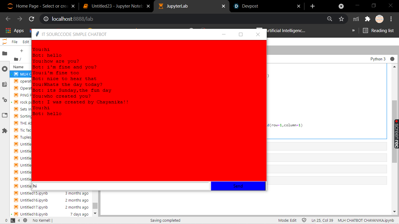
Task: Open the extension manager puzzle icon
Action: click(x=5, y=131)
